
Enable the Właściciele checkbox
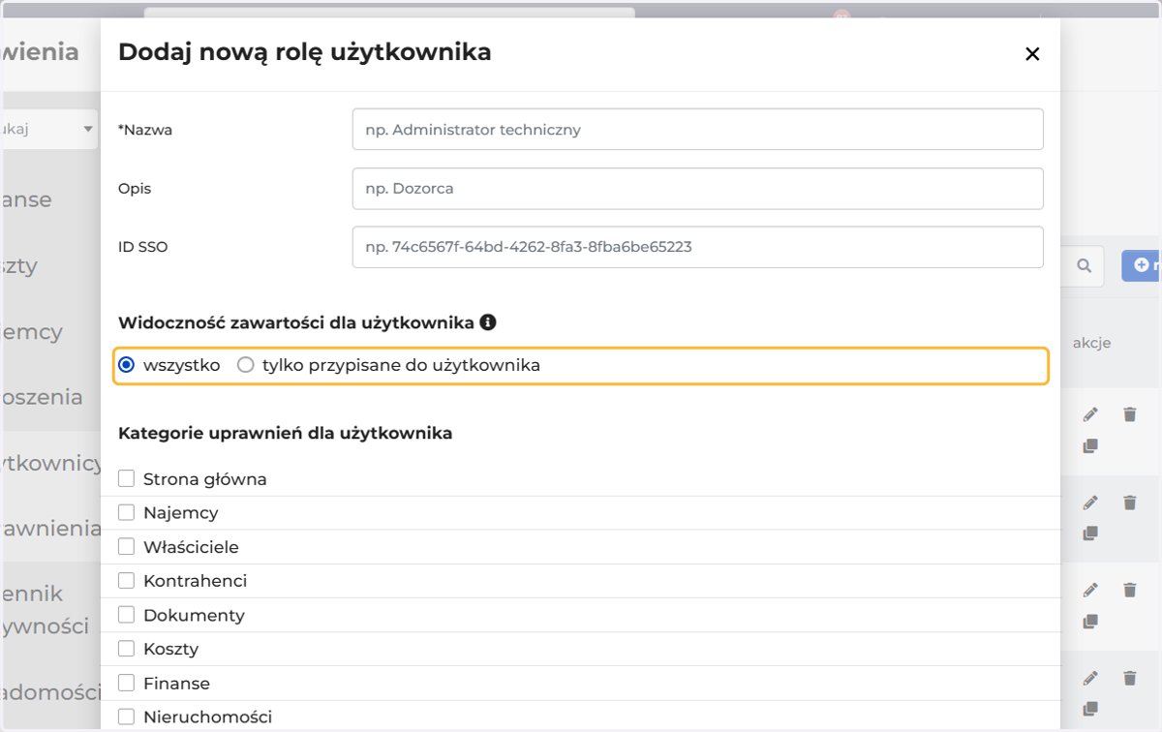(x=126, y=546)
